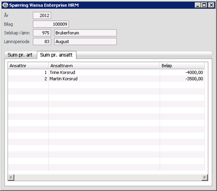Screen dimensions: 217x191
Task: Click employee number 1 cell
Action: tap(28, 72)
